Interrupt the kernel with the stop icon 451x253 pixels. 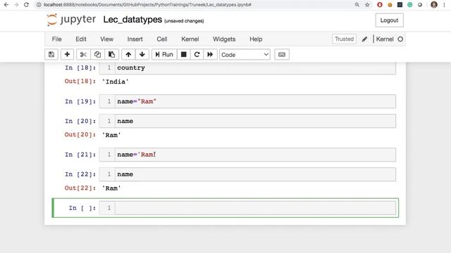183,55
